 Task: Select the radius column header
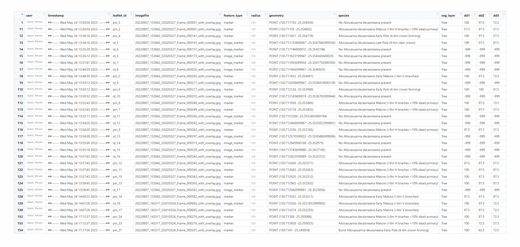click(256, 16)
